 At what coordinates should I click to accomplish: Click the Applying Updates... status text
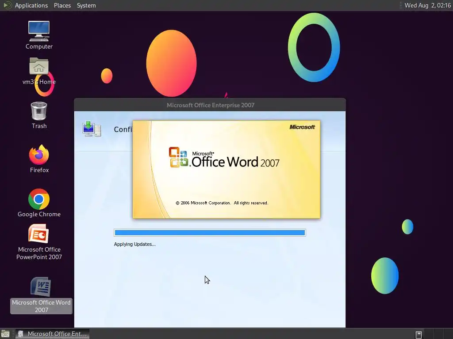[134, 244]
